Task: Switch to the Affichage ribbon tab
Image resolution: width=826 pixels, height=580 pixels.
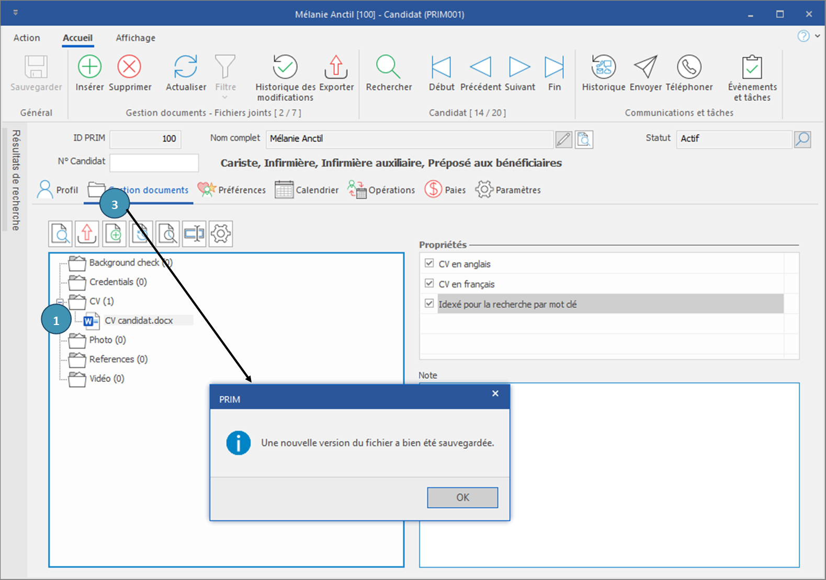Action: point(135,38)
